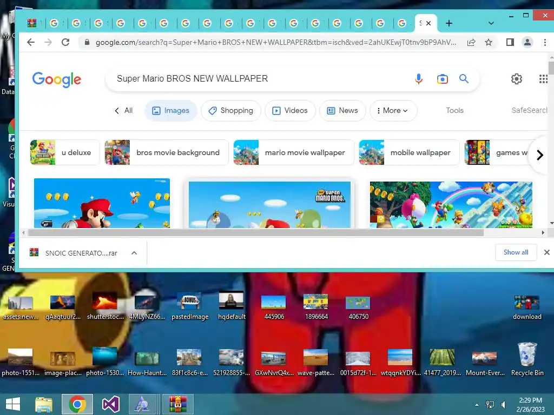
Task: Click the voice search microphone icon
Action: coord(419,79)
